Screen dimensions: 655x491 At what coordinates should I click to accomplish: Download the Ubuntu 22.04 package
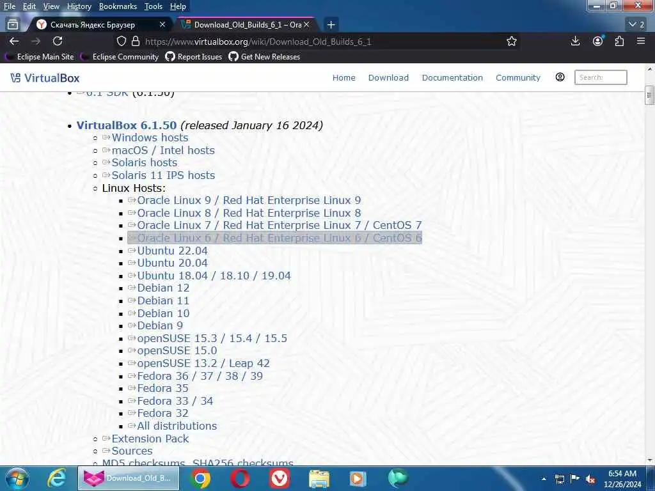[173, 251]
